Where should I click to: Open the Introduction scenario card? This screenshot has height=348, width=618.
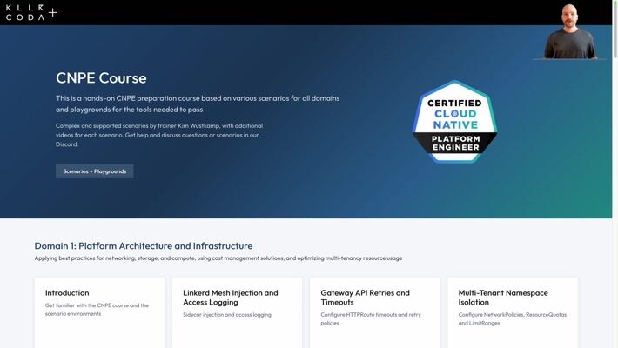pos(99,312)
